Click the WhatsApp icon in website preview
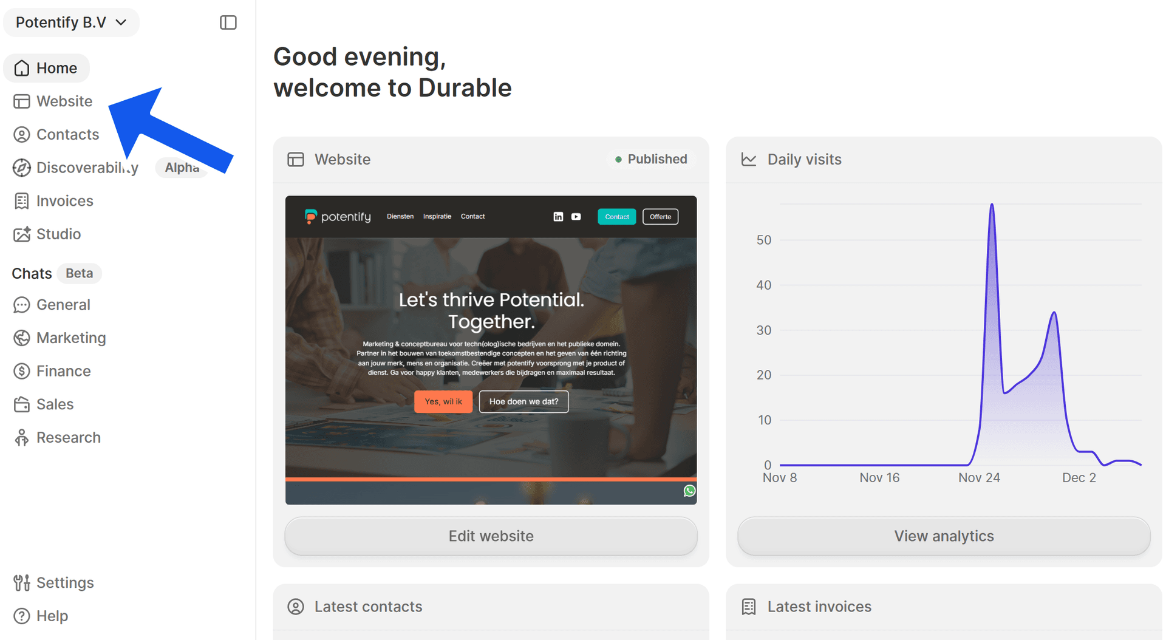The image size is (1166, 640). pos(689,491)
